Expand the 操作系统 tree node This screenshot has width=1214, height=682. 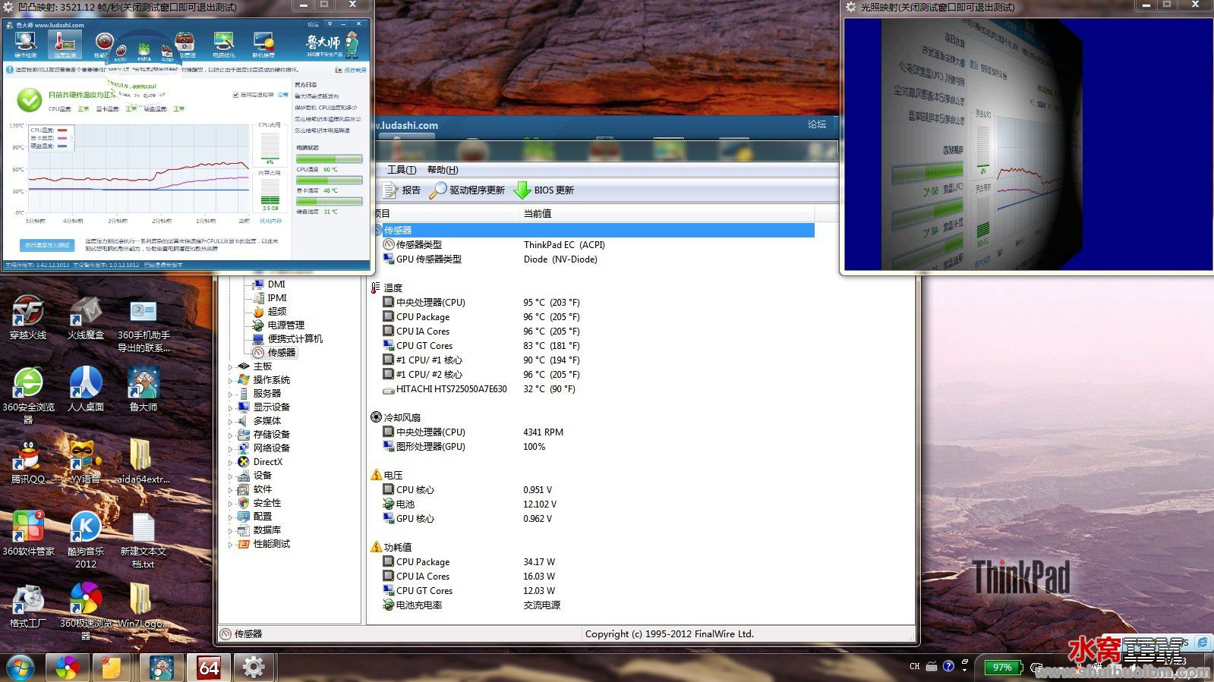pos(231,381)
